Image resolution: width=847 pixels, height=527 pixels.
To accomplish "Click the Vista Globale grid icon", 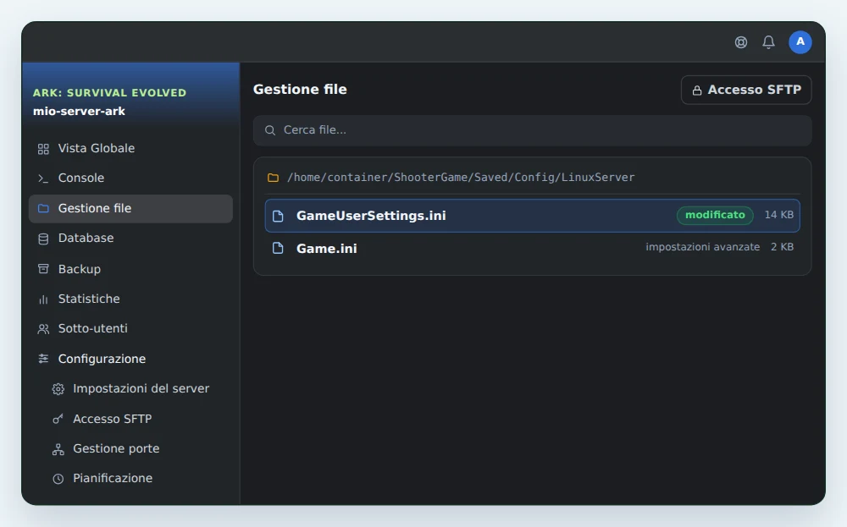I will click(x=43, y=149).
